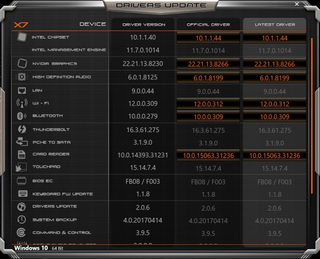Download official Bluetooth driver 10.0.0.309
The image size is (320, 259).
[208, 117]
